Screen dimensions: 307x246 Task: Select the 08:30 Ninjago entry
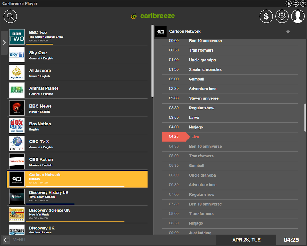pos(230,223)
